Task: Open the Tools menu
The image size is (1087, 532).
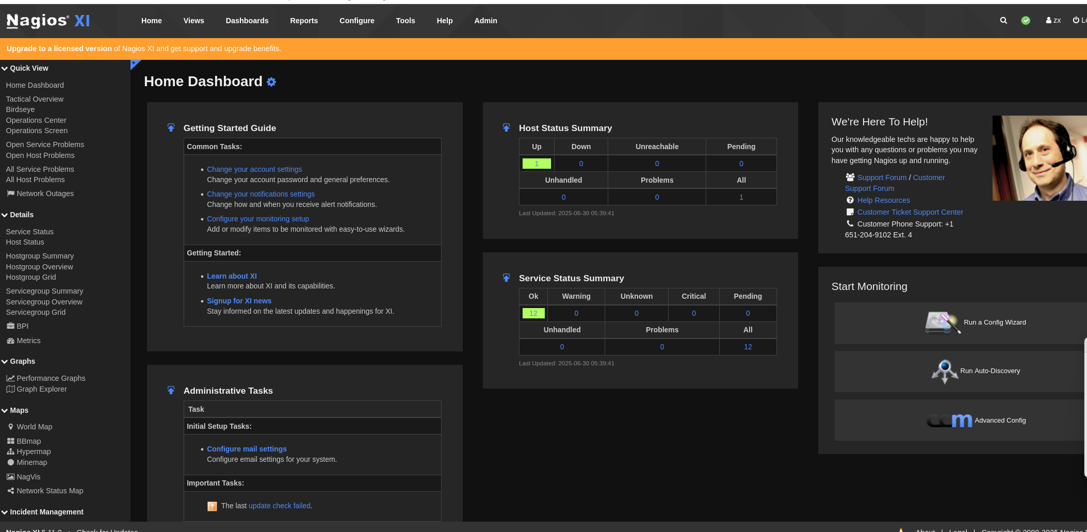Action: click(405, 21)
